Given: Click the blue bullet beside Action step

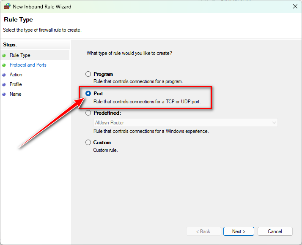Looking at the screenshot, I should point(4,75).
